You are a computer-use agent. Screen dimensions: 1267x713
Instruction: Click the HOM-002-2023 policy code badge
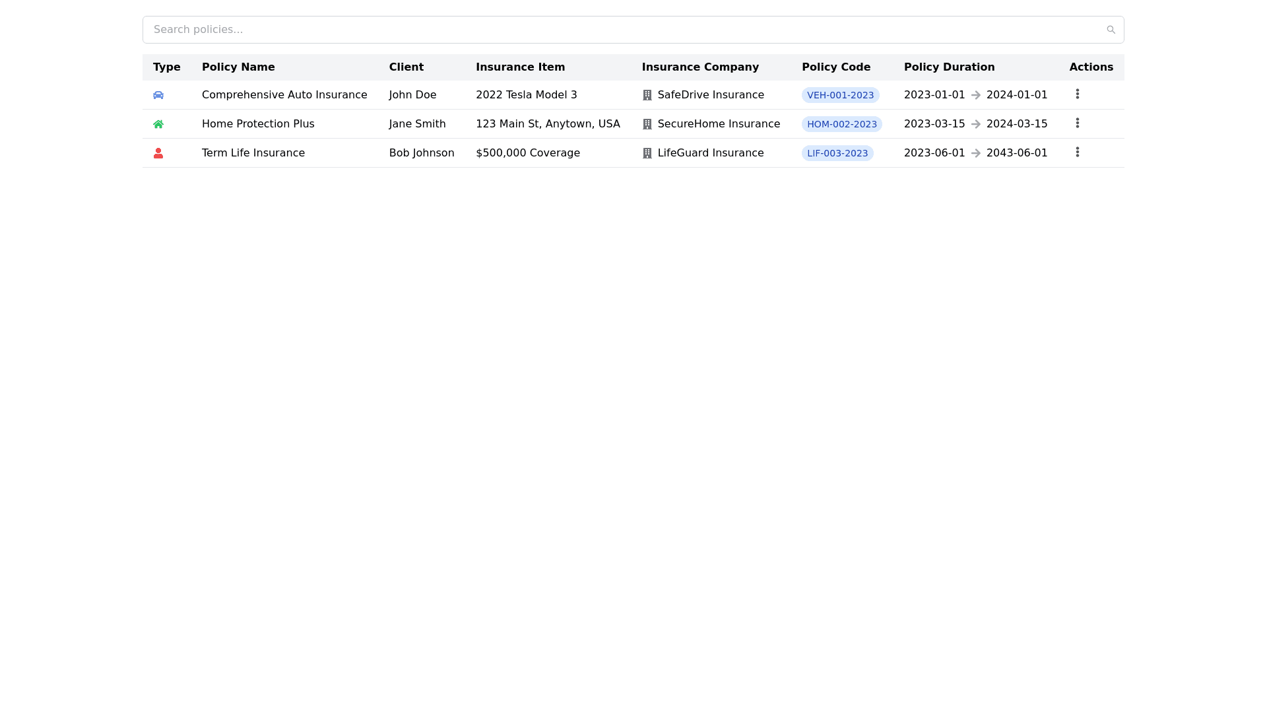[842, 123]
